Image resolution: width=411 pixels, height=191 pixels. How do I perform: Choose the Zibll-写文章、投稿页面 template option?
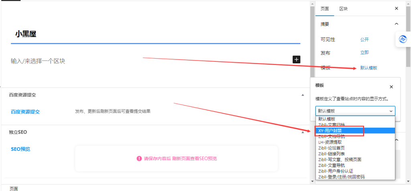tap(355, 159)
